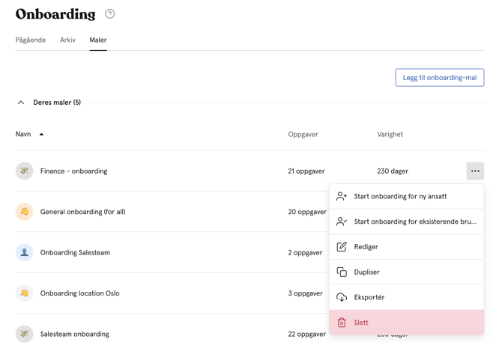The width and height of the screenshot is (502, 357).
Task: Click the cloud download icon beside Eksportér
Action: 342,297
